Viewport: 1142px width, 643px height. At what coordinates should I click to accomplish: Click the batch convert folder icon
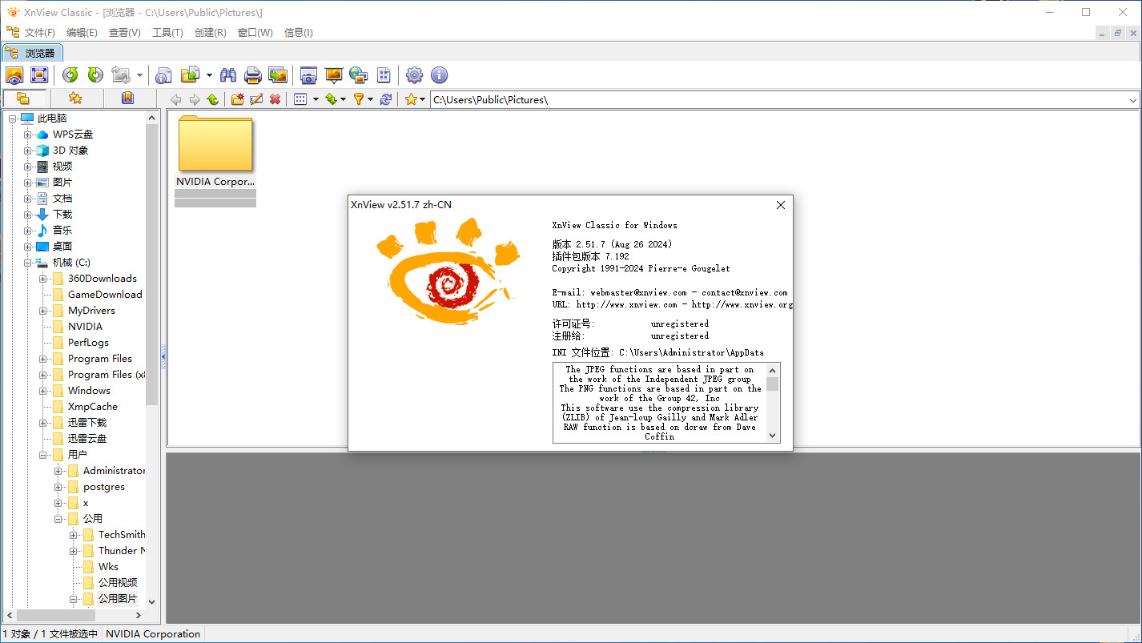click(x=191, y=75)
